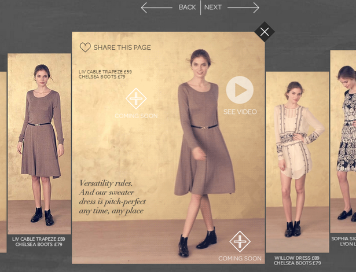356x272 pixels.
Task: Click the SEE VIDEO label
Action: (240, 112)
